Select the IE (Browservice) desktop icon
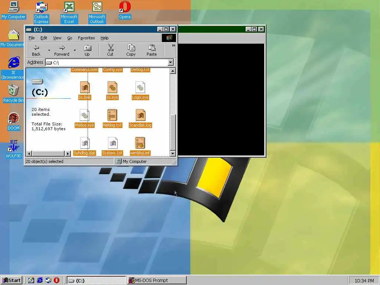The height and width of the screenshot is (285, 380). (x=13, y=68)
